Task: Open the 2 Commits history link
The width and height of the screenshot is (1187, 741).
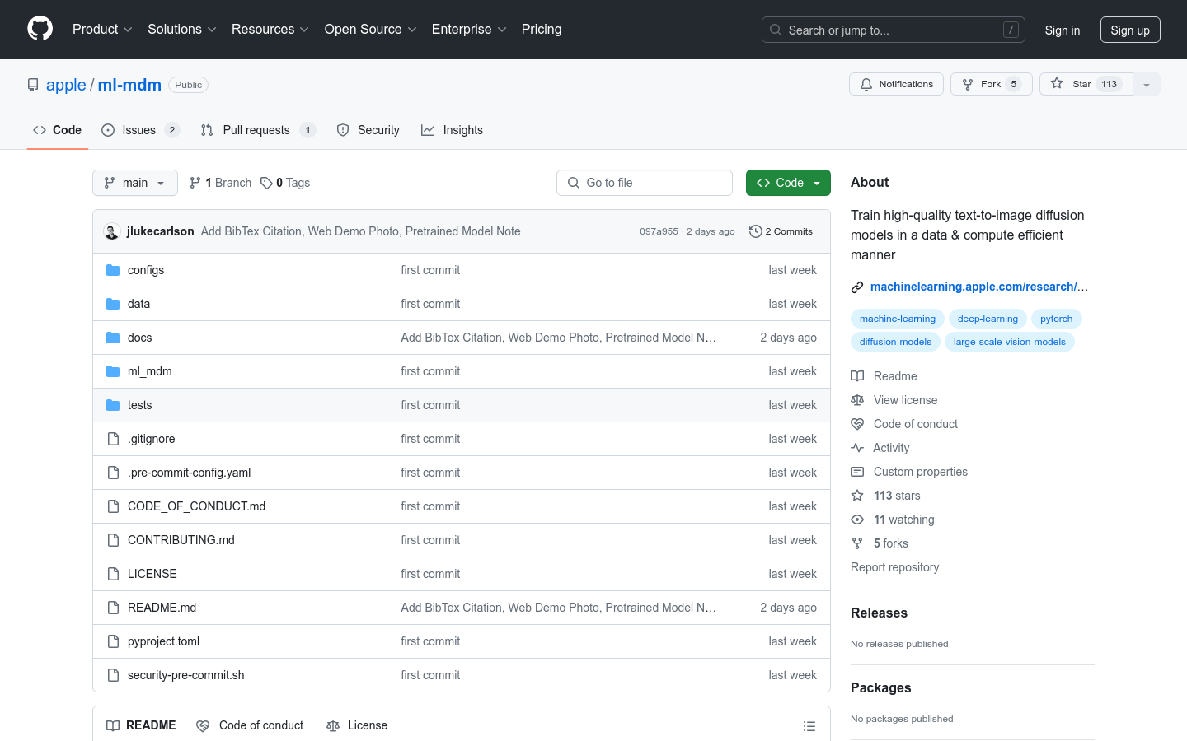Action: pos(781,231)
